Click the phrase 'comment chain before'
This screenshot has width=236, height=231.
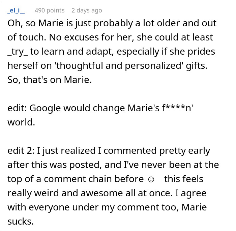point(94,179)
